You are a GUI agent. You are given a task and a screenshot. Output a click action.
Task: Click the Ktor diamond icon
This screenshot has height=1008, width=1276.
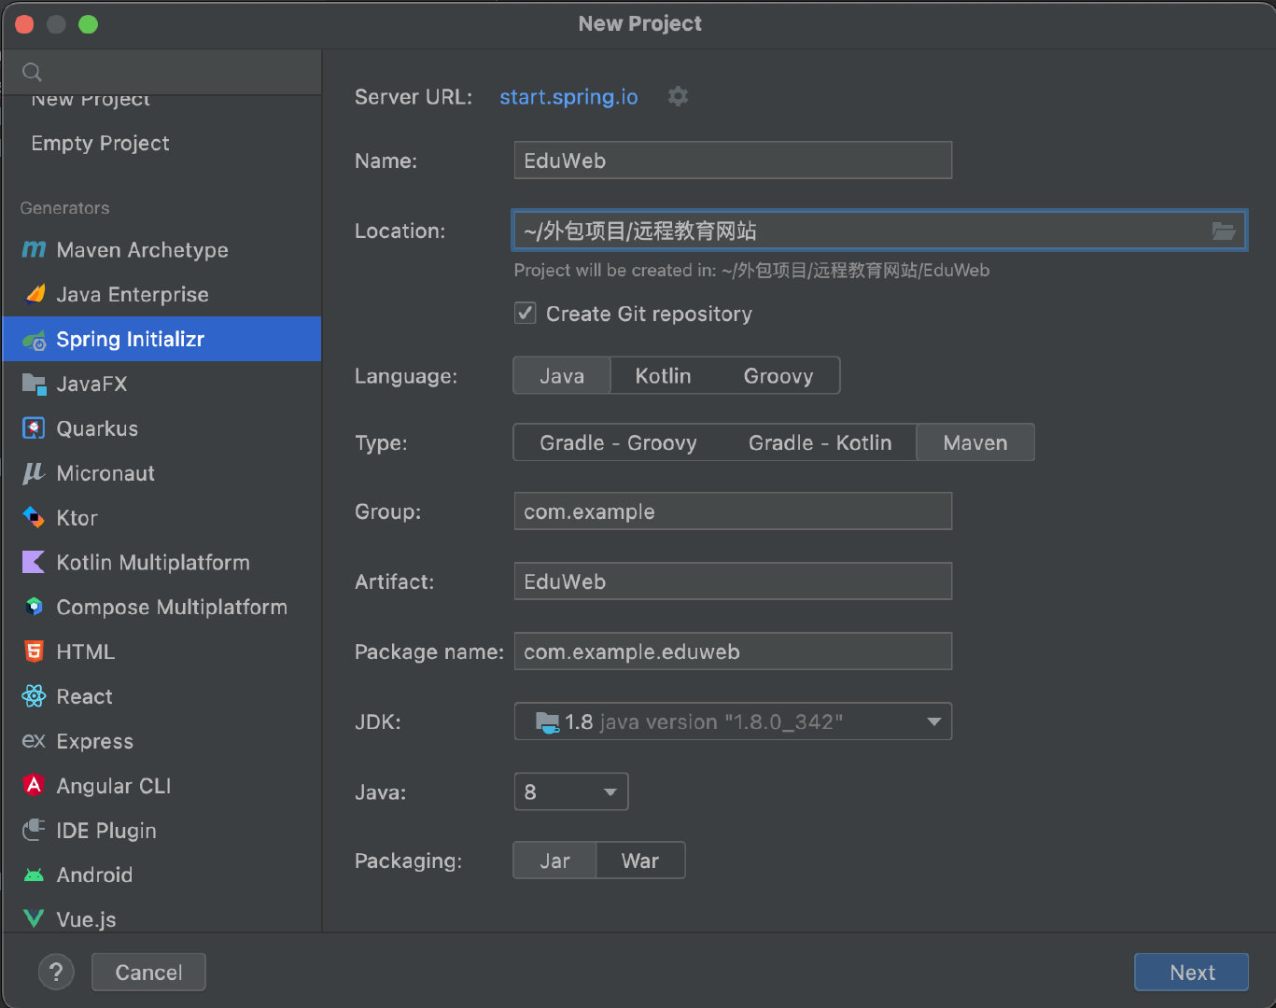(34, 517)
